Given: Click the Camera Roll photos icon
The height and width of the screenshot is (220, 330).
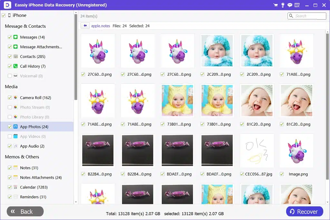Looking at the screenshot, I should [x=15, y=98].
